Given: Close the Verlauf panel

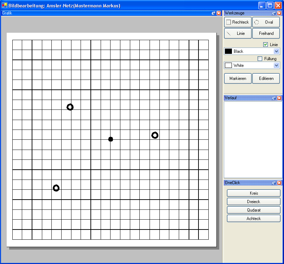Looking at the screenshot, I should (279, 98).
